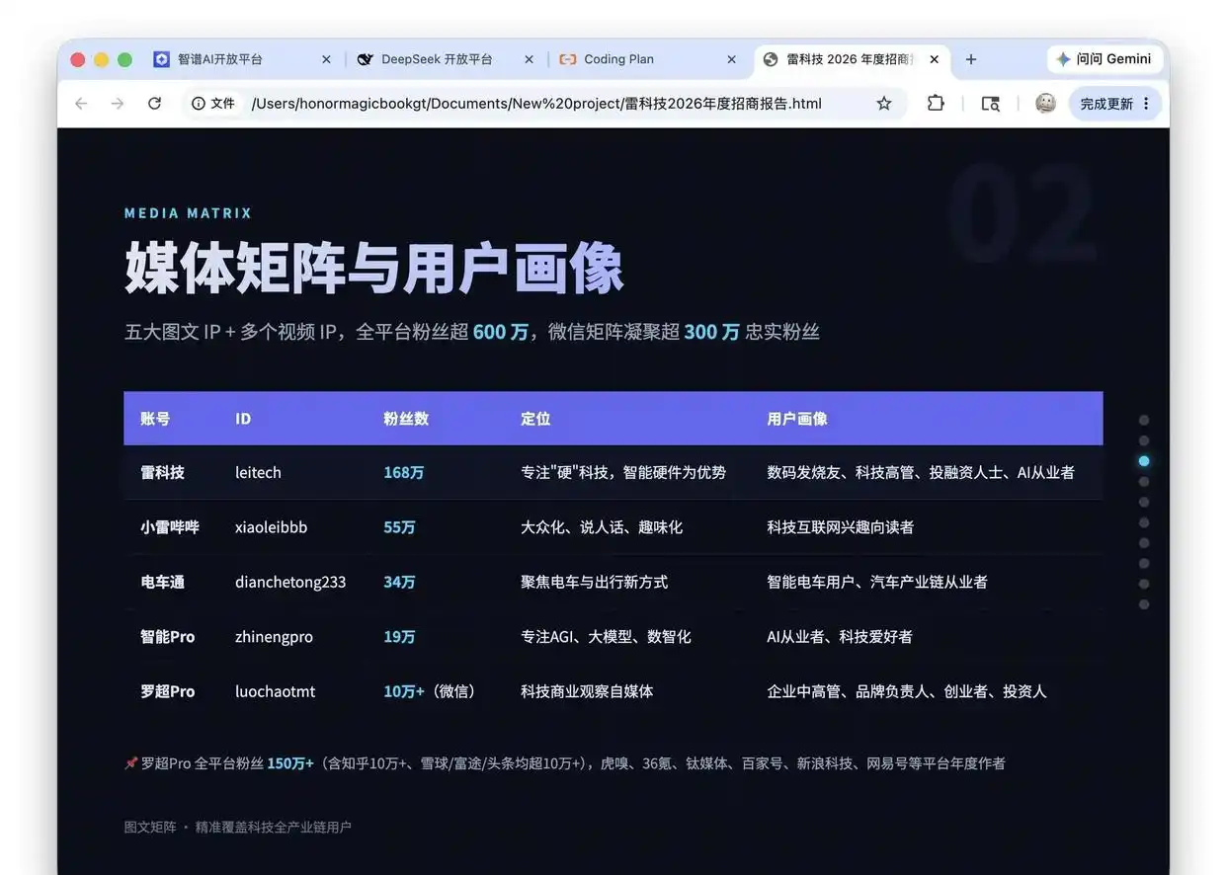Click the 粉丝数 column header

pyautogui.click(x=406, y=419)
